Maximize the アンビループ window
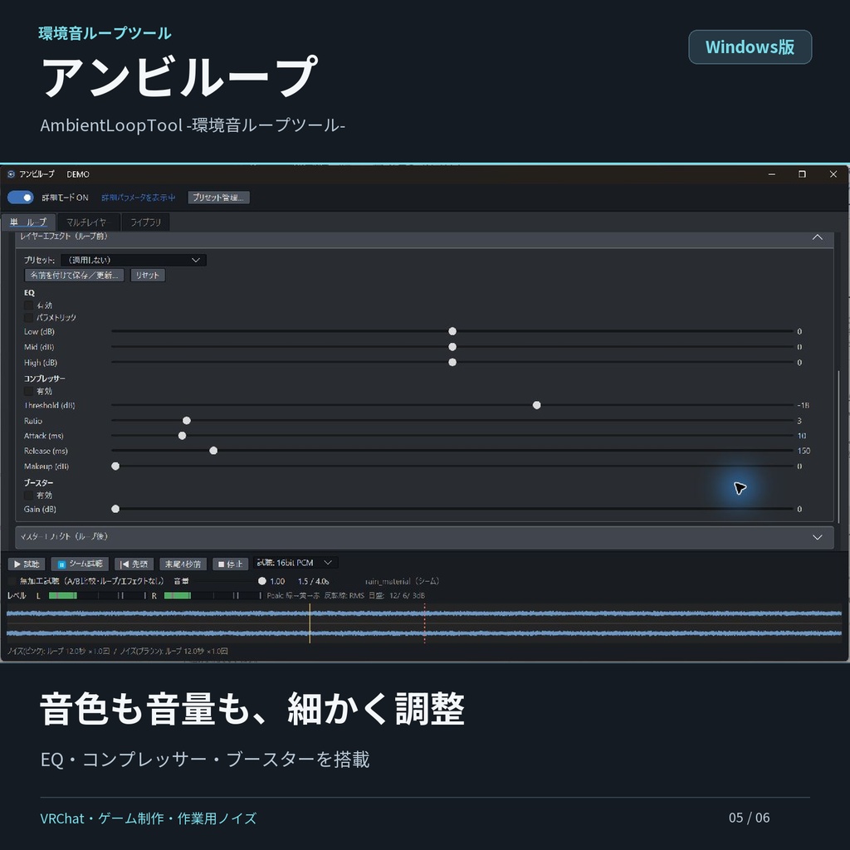The width and height of the screenshot is (850, 850). (802, 174)
